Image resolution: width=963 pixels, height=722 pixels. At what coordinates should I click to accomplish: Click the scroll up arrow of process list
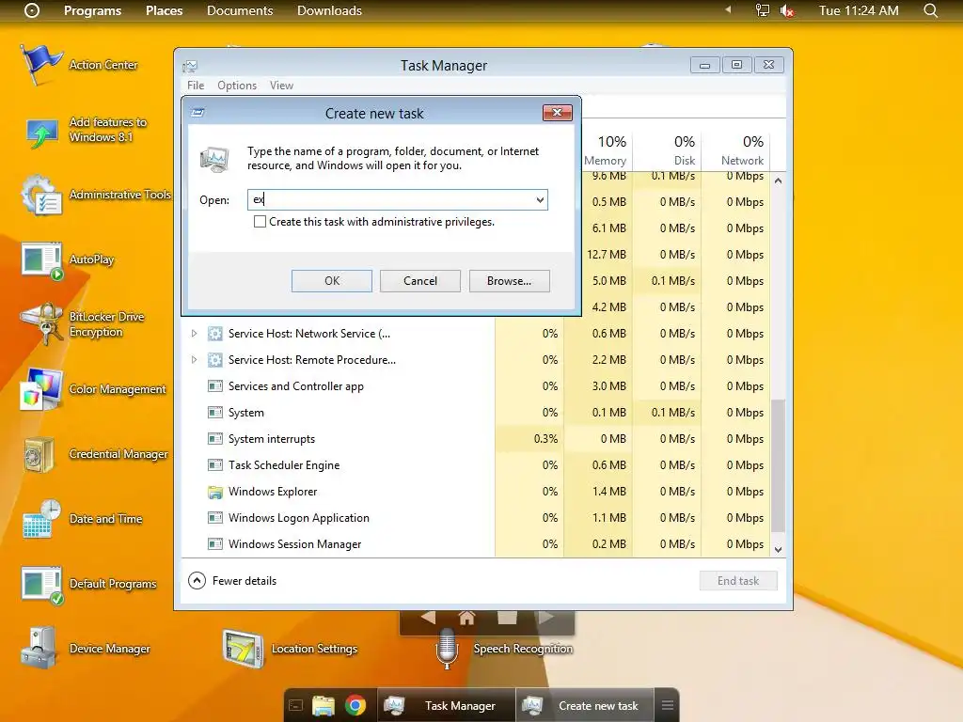tap(778, 181)
